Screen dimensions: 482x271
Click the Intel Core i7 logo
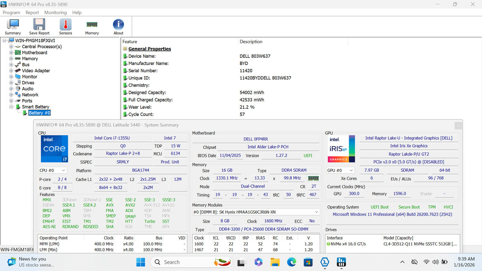tap(55, 149)
